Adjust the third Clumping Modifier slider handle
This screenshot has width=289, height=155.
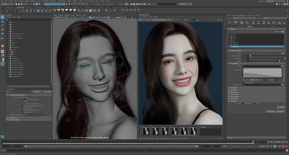click(x=279, y=61)
